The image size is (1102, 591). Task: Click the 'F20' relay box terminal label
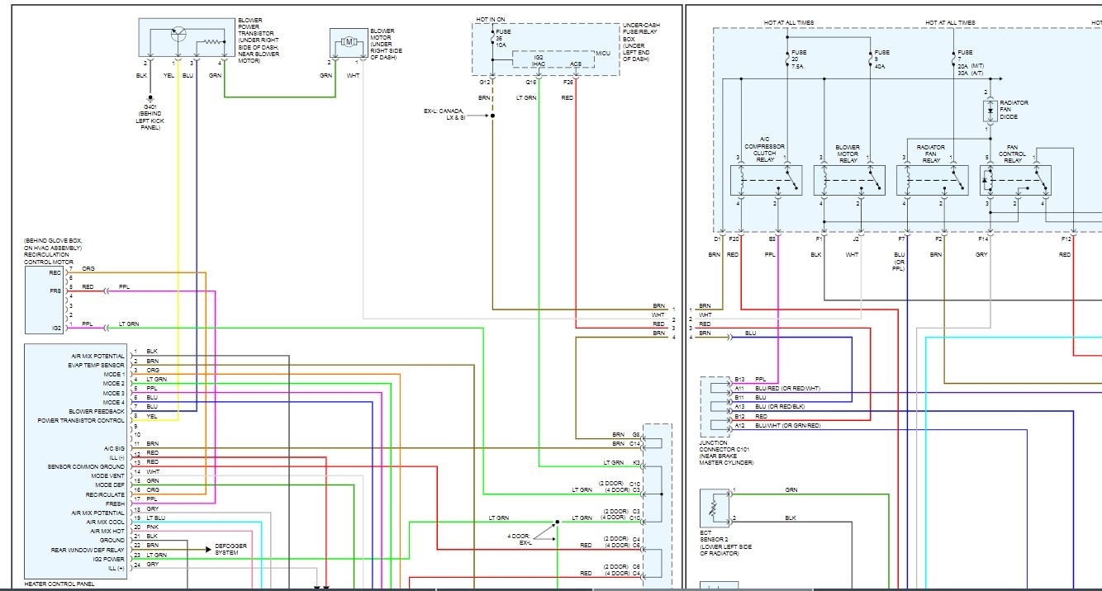734,239
